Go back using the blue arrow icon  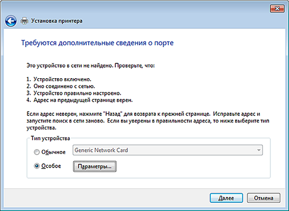(x=11, y=21)
